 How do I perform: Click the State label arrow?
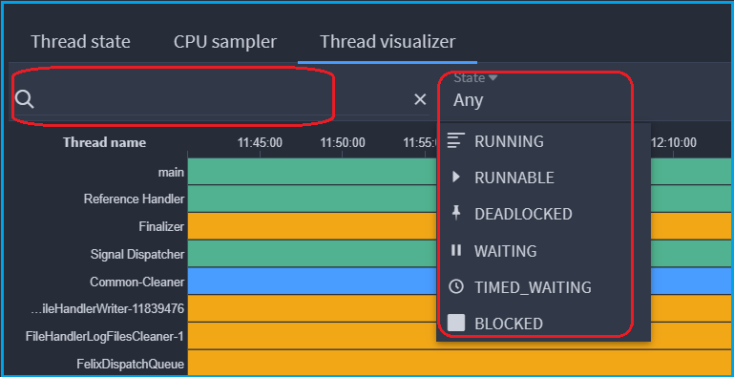493,77
